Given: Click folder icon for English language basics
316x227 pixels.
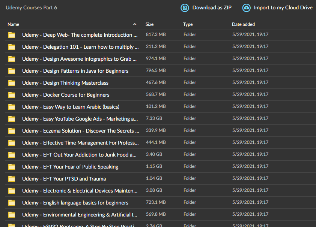Looking at the screenshot, I should tap(12, 203).
